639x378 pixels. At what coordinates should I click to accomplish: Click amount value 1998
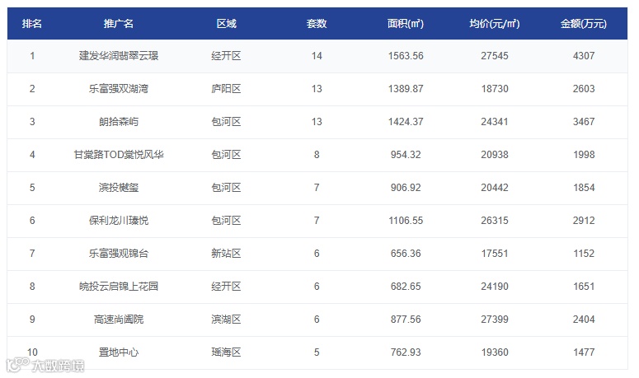[584, 155]
